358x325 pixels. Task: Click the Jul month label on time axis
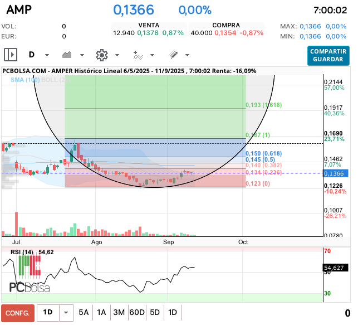tap(16, 242)
